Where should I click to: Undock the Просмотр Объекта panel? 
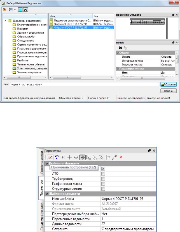[173, 15]
